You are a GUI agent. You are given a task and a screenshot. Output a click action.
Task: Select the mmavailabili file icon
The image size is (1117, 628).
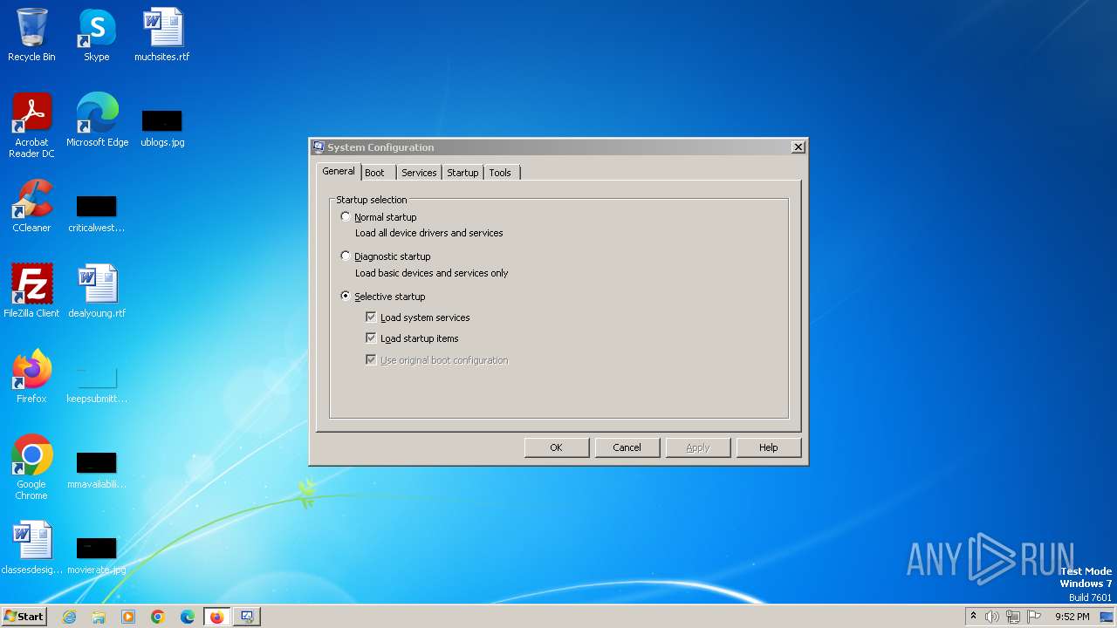(97, 469)
